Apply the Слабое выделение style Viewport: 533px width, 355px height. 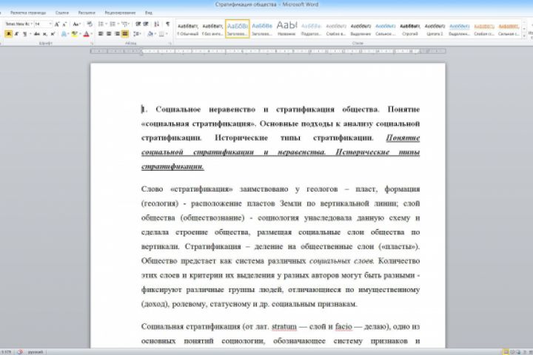coord(336,29)
